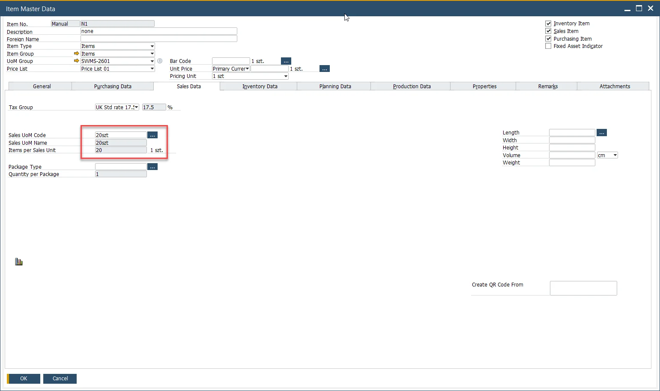Screen dimensions: 660x391
Task: Open the Unit Price browse button
Action: tap(325, 69)
